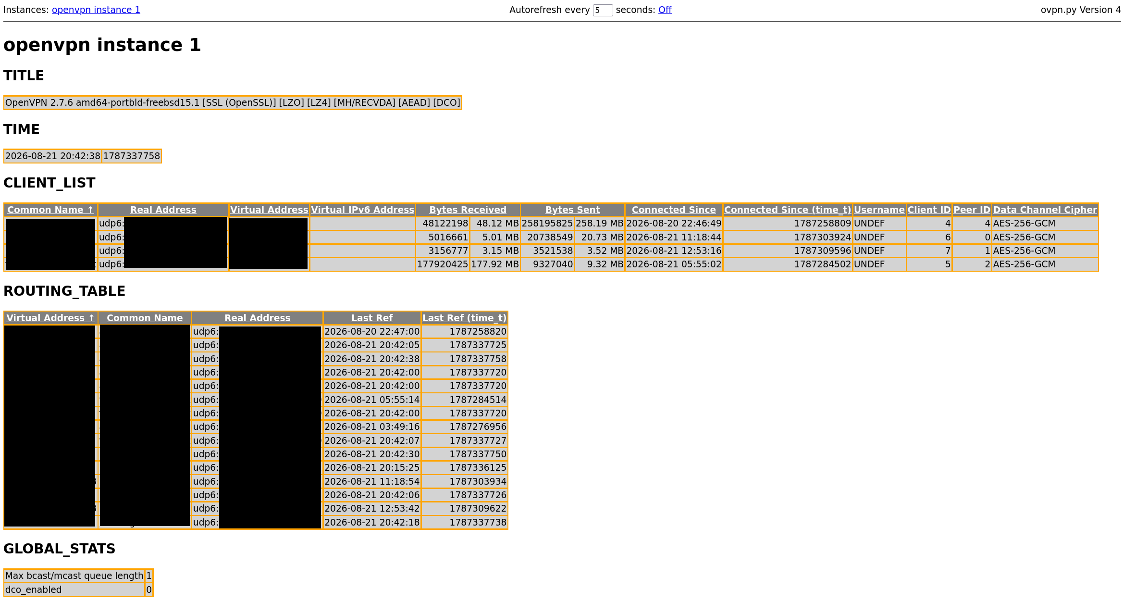Click the 20.73 MB sent cell
This screenshot has width=1123, height=602.
point(599,238)
